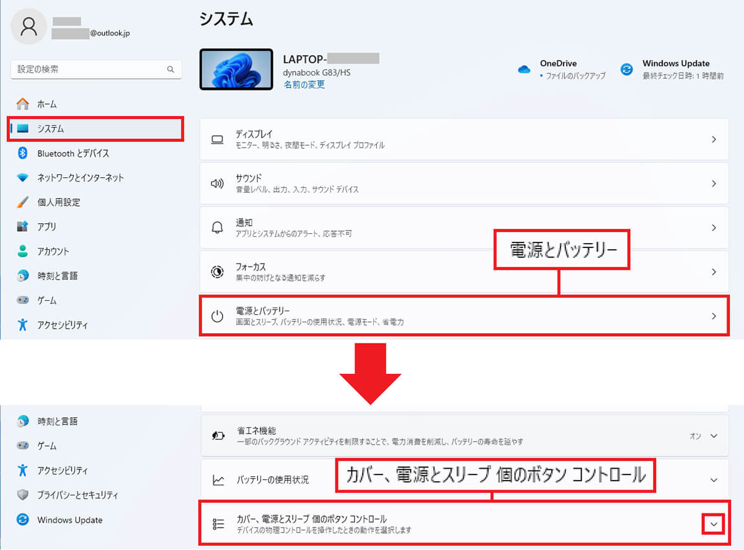Open ホーム via its house icon

[x=23, y=104]
